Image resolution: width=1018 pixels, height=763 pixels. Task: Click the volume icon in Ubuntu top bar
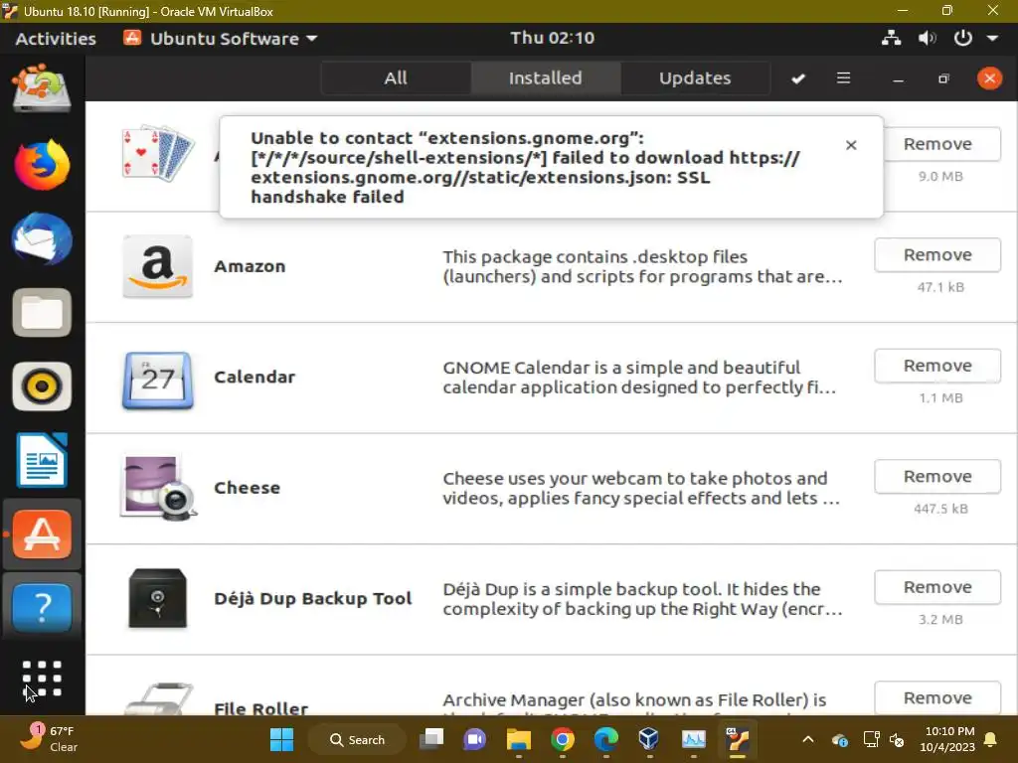pos(927,39)
